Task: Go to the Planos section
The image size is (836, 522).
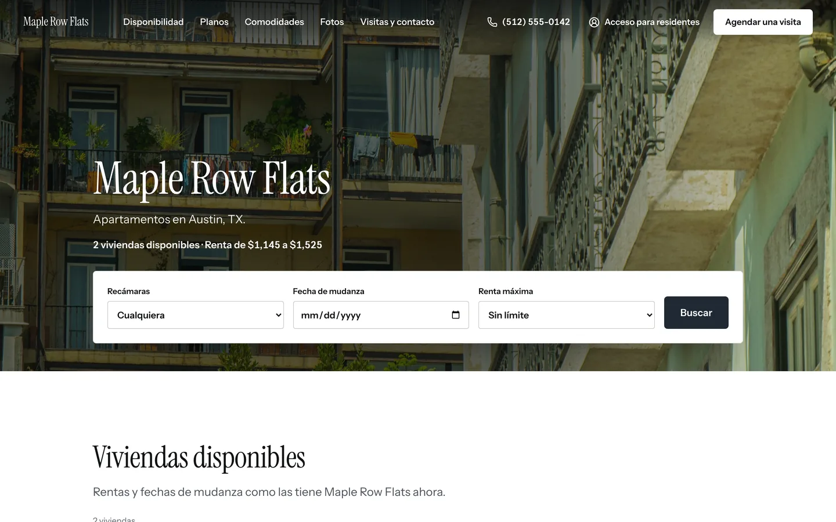Action: click(x=214, y=22)
